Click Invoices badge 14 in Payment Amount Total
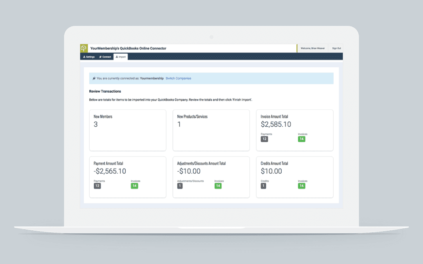The width and height of the screenshot is (423, 264). tap(134, 186)
